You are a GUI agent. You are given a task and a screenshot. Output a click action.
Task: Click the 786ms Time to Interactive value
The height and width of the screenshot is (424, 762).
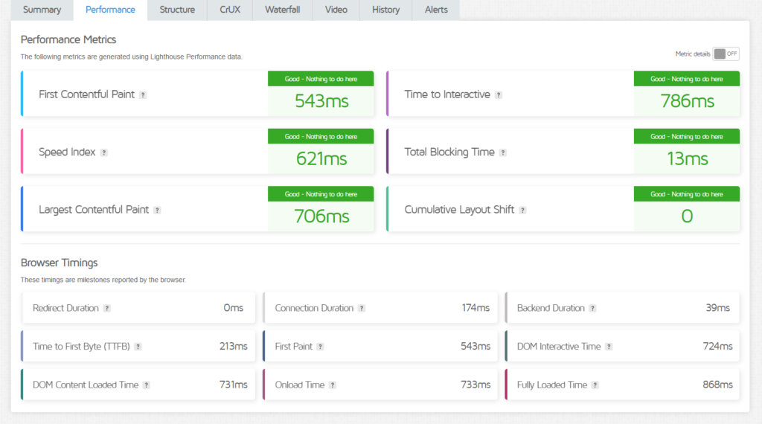tap(687, 101)
